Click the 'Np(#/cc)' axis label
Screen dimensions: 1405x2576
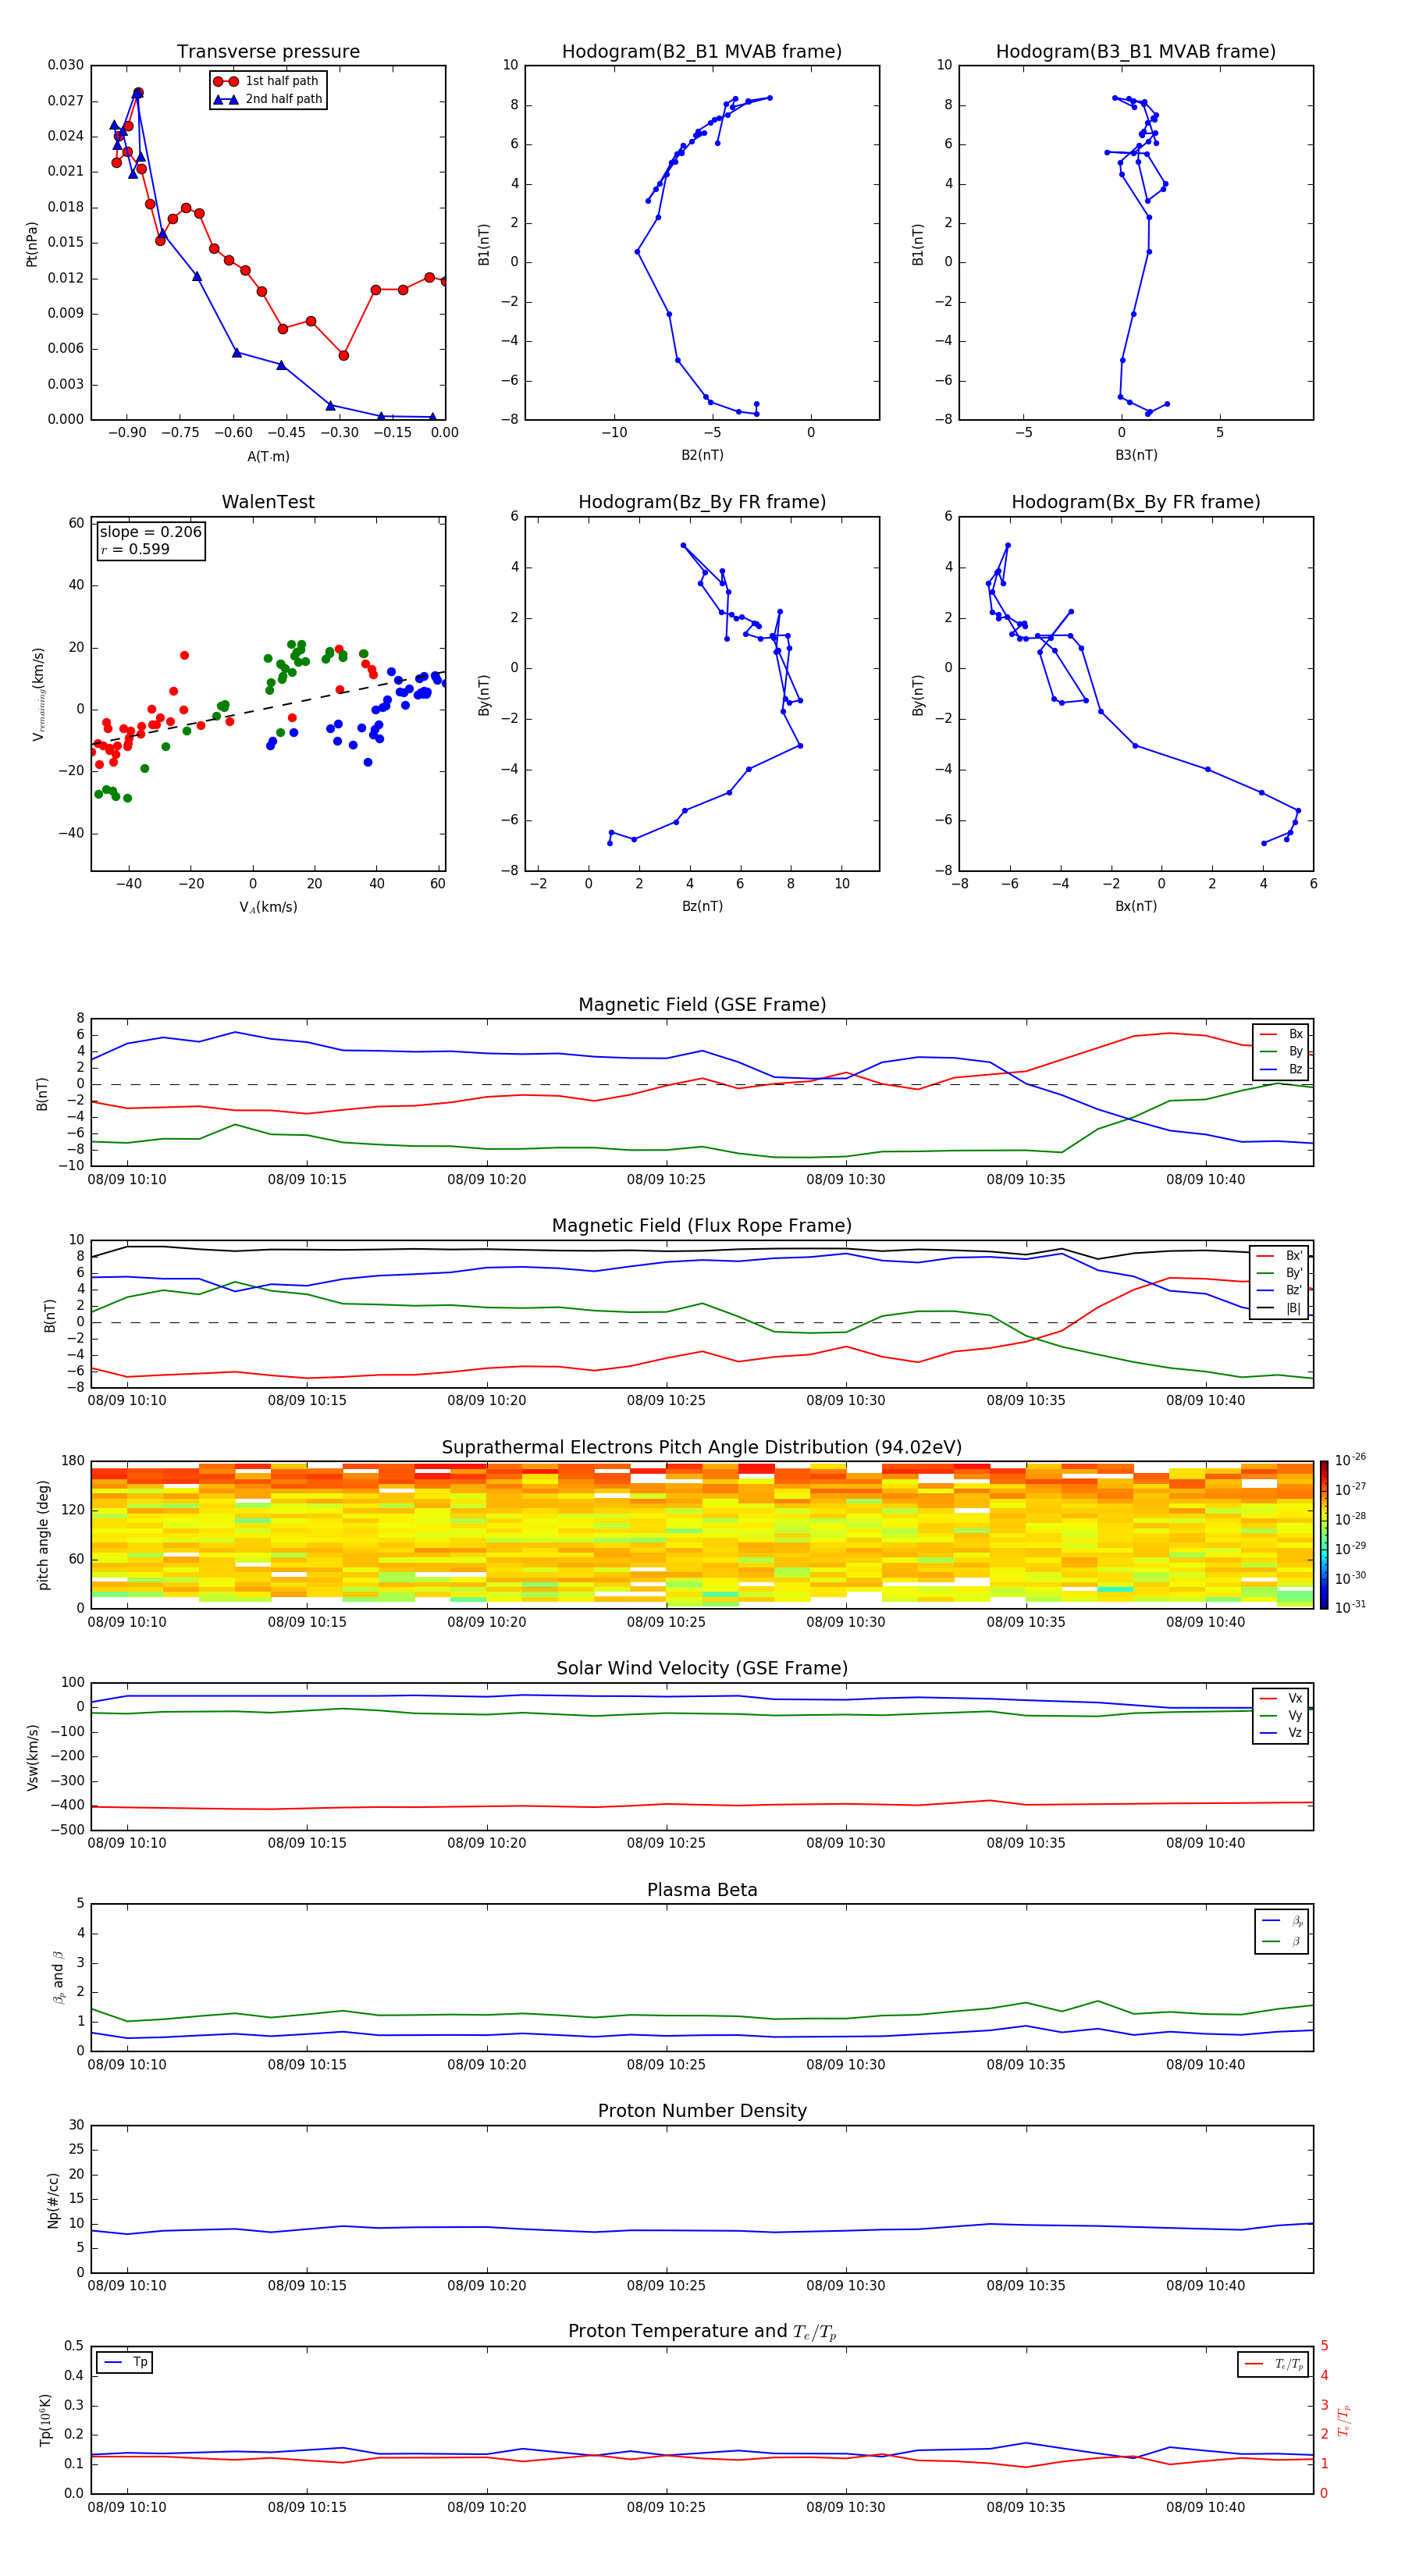53,2200
